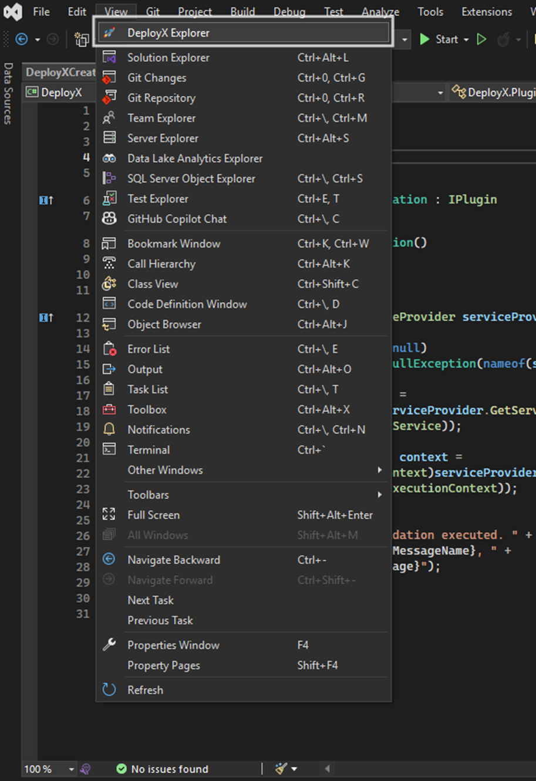Open the Extensions menu

click(487, 12)
